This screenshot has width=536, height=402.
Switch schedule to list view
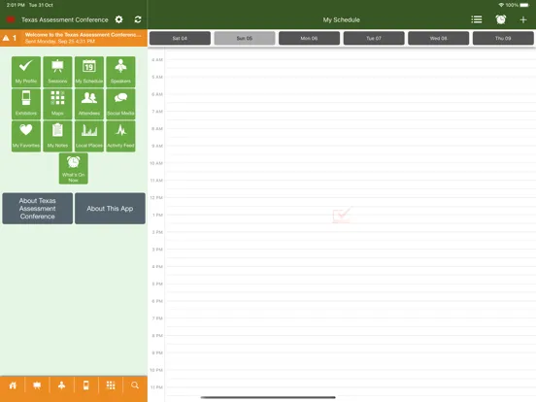pos(477,19)
